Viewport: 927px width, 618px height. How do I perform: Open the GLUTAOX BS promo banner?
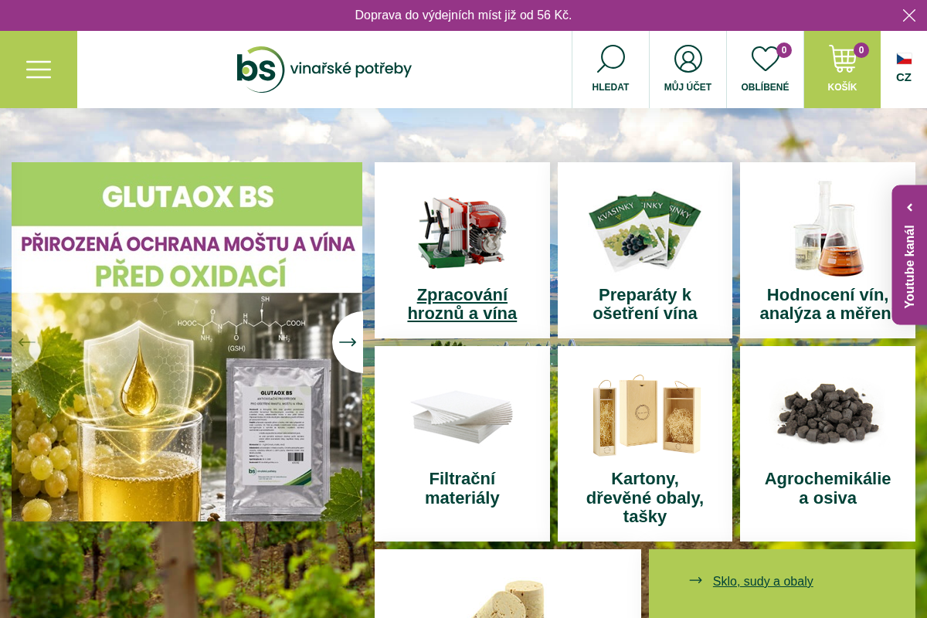187,341
